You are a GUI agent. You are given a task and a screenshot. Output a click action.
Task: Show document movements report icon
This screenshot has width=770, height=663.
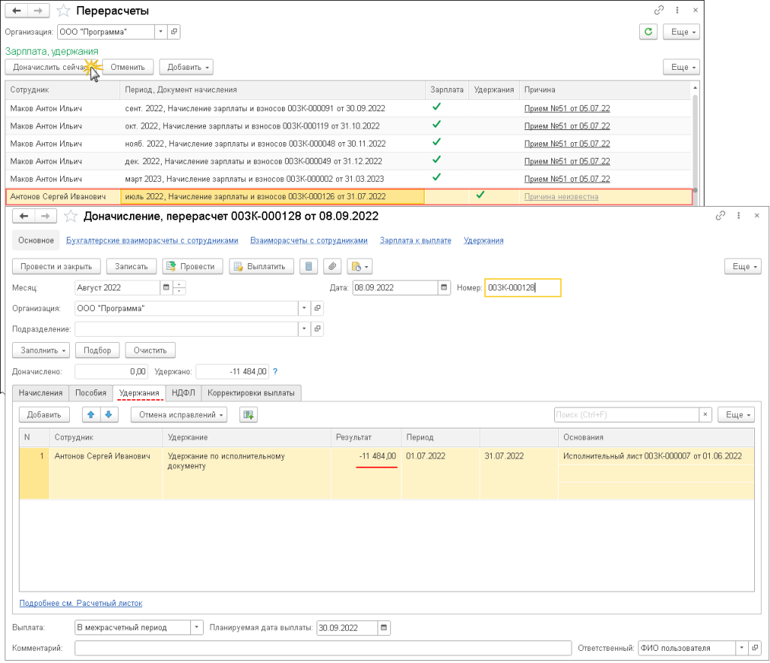click(308, 266)
